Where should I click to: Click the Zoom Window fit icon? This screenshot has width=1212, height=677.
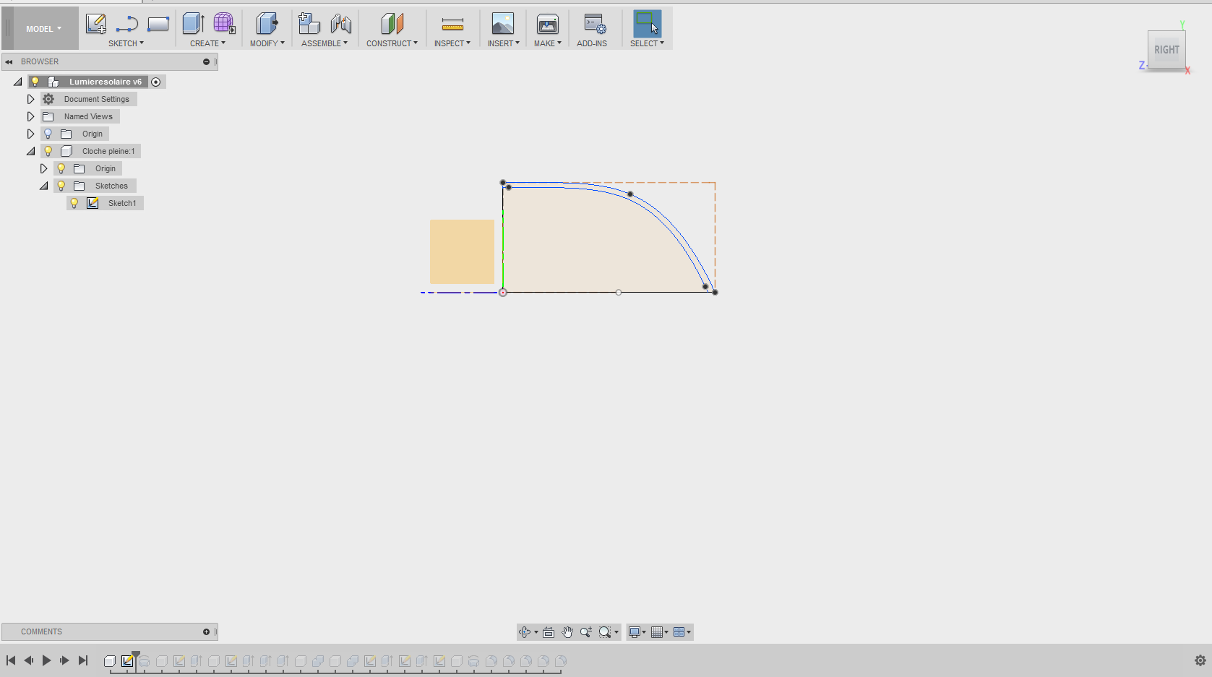coord(605,632)
